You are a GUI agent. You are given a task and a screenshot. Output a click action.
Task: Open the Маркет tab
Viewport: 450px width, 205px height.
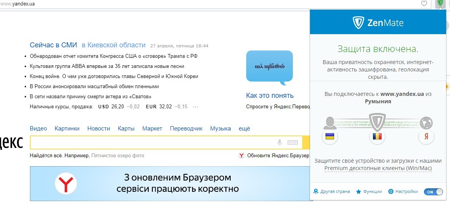point(152,129)
